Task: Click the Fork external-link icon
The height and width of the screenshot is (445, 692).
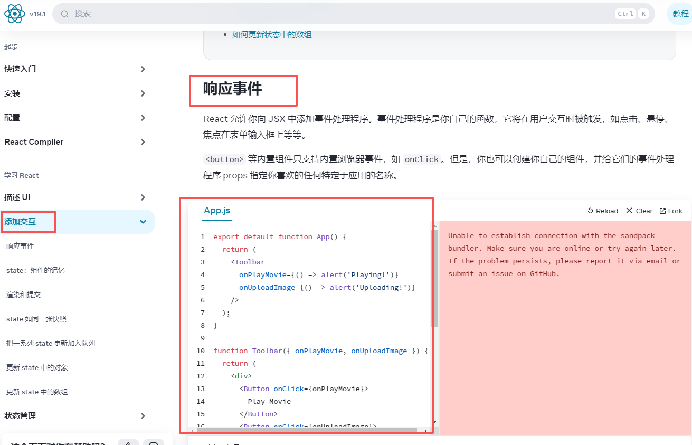Action: tap(662, 211)
